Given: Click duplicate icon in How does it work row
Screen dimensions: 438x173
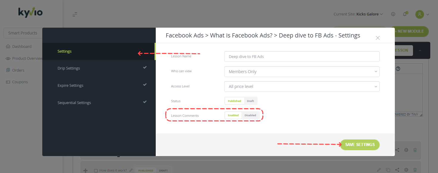Looking at the screenshot, I should coord(388,170).
